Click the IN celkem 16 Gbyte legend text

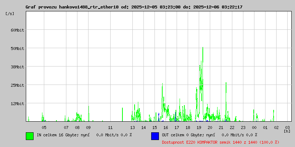(x=84, y=135)
